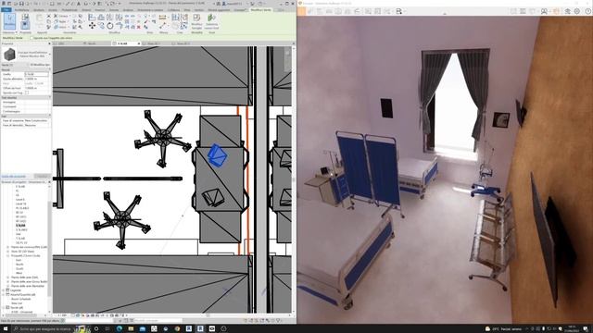Close the active S N.44 view tab
Image resolution: width=593 pixels, height=333 pixels.
pos(138,43)
